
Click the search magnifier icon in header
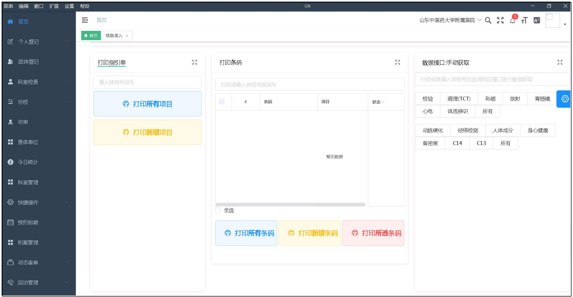coord(488,21)
